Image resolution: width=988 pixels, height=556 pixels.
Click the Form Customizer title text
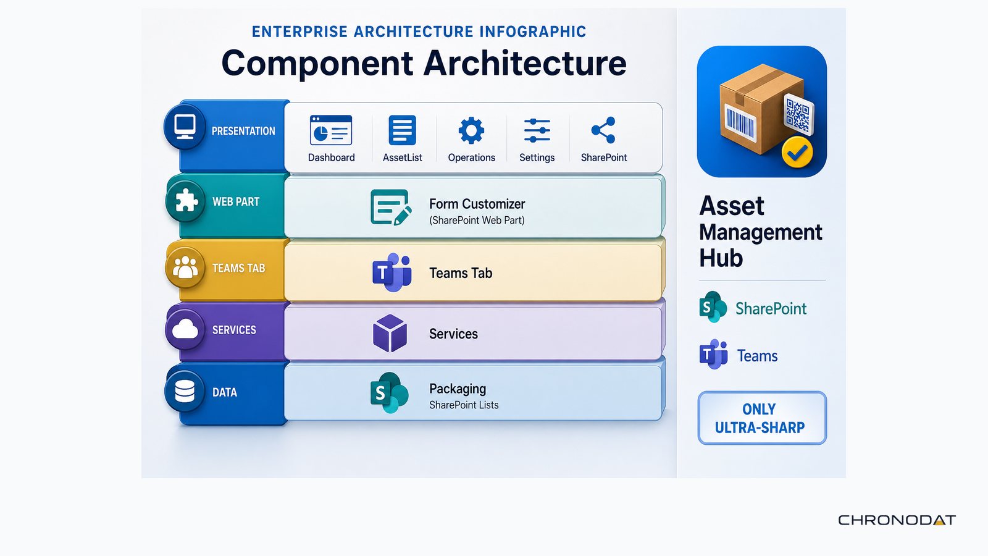click(x=477, y=204)
